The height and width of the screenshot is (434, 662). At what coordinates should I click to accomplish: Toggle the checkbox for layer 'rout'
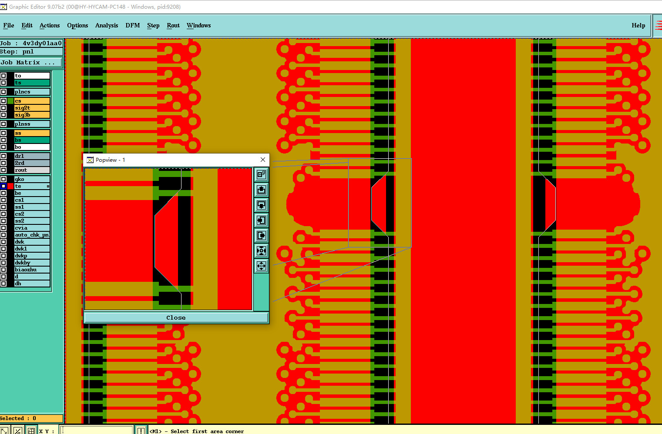[x=3, y=170]
